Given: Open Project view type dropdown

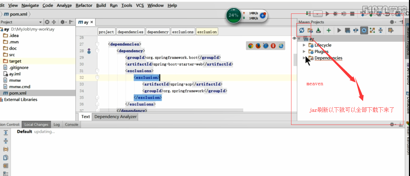Looking at the screenshot, I should click(40, 22).
